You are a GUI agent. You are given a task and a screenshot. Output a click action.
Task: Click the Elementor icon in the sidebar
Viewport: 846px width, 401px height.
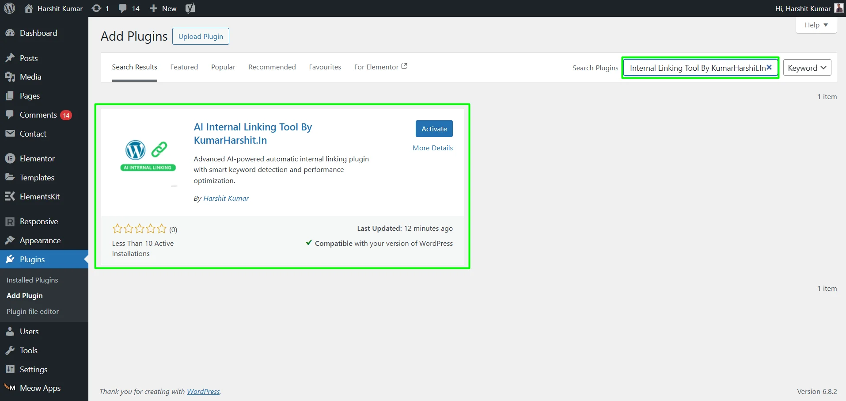click(10, 159)
